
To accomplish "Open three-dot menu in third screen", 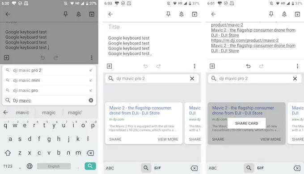I will pos(297,66).
